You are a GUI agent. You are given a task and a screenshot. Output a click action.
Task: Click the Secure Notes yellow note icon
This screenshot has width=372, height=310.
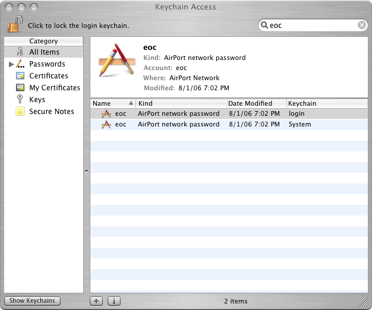tap(20, 111)
